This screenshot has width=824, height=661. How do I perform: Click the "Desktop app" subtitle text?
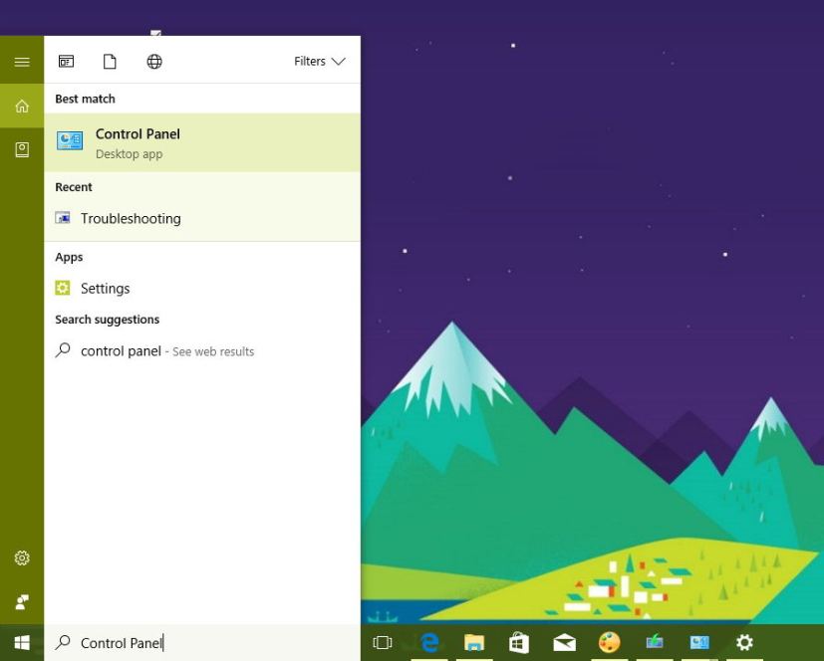129,154
